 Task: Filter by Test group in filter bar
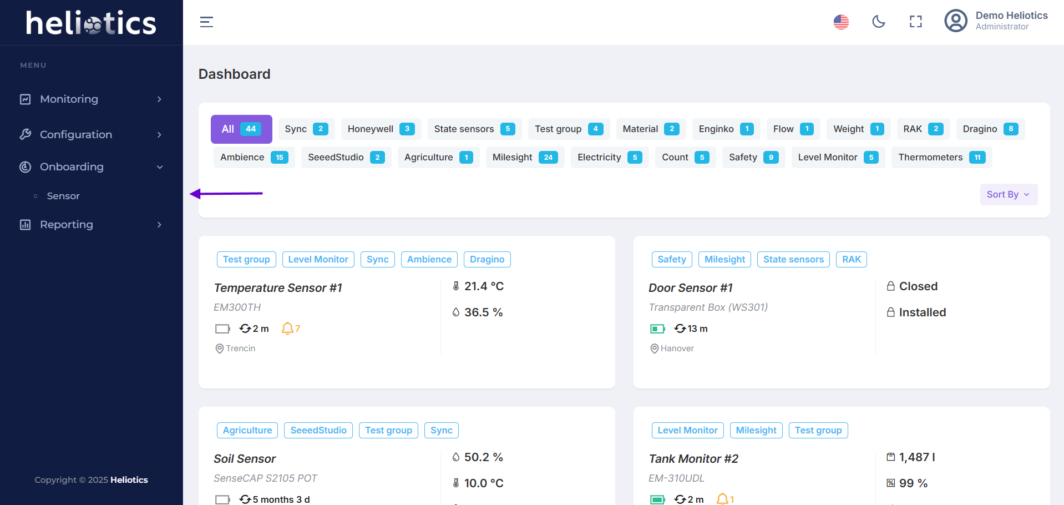[569, 129]
